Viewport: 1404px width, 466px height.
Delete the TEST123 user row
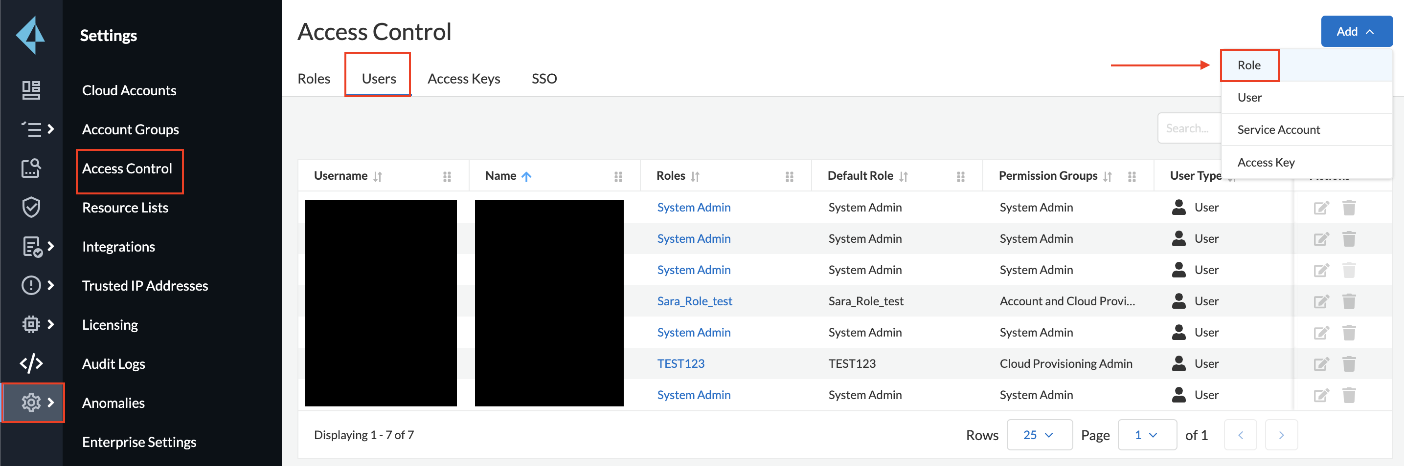pyautogui.click(x=1348, y=363)
